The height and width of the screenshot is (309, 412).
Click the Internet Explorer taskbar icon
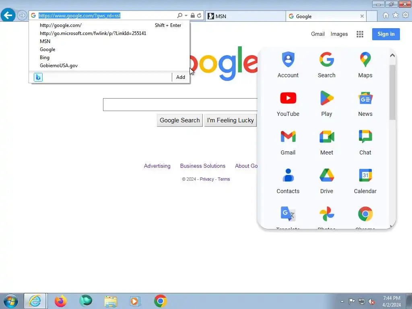coord(35,301)
